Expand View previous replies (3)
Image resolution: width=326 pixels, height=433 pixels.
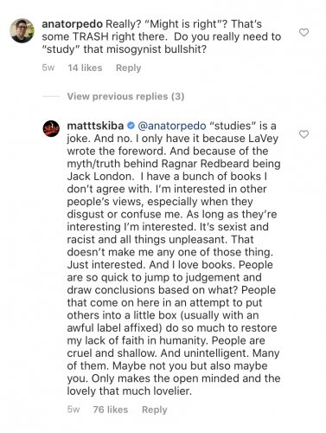point(125,96)
